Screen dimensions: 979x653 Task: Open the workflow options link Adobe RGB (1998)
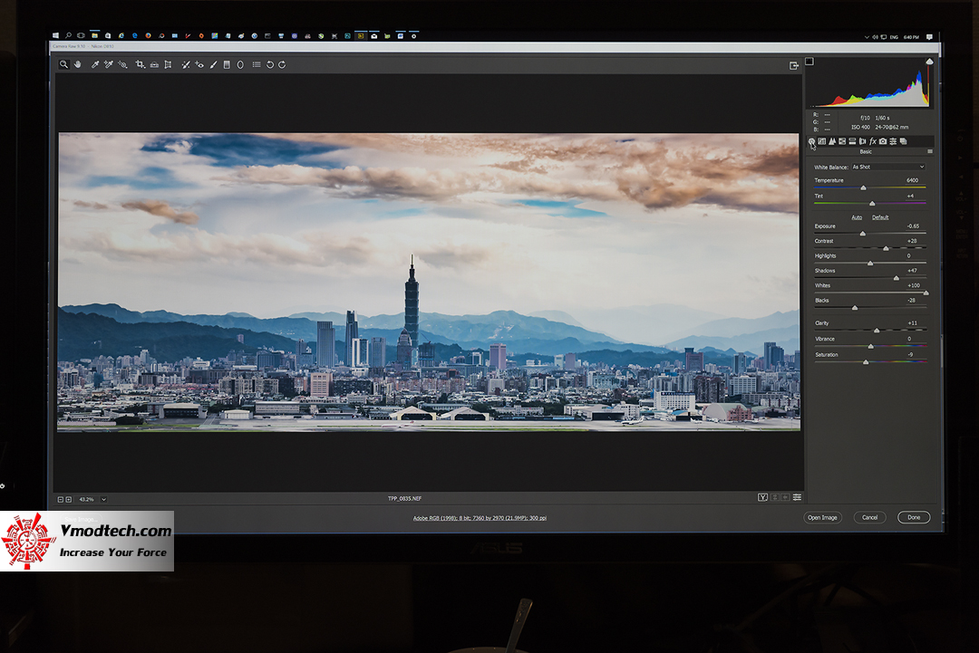pyautogui.click(x=480, y=518)
